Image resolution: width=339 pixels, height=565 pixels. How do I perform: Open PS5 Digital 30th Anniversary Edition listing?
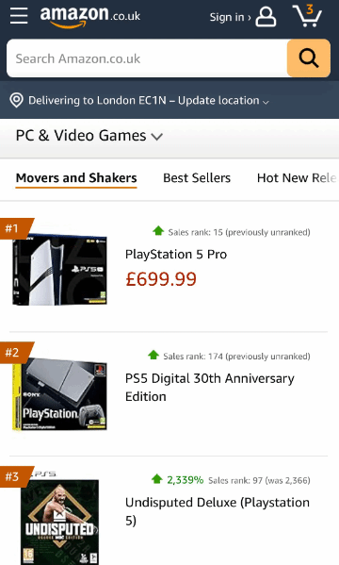pos(210,388)
